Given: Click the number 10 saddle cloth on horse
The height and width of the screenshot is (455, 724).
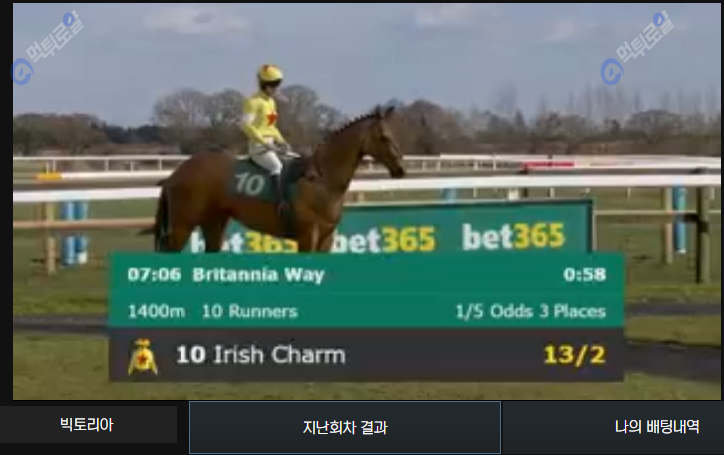Looking at the screenshot, I should 249,183.
